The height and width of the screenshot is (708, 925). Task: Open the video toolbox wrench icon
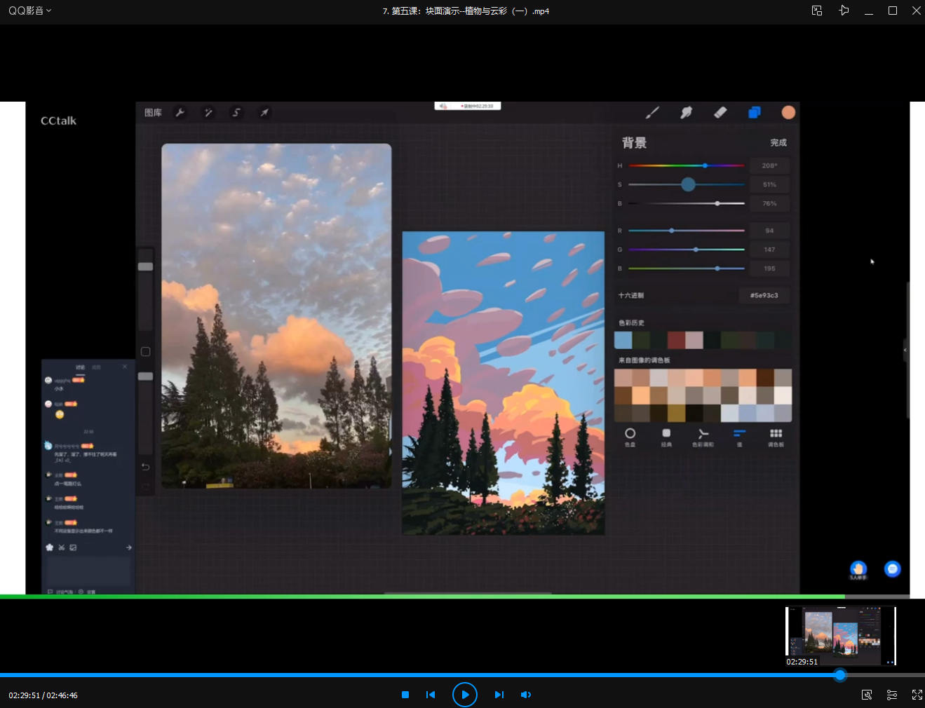pos(867,695)
